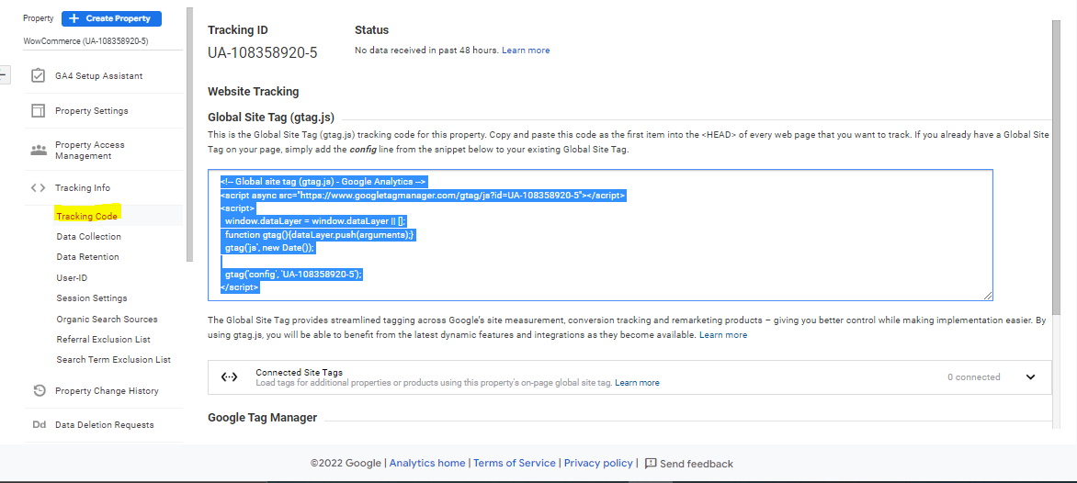This screenshot has width=1077, height=483.
Task: Click the Google Tag Manager heading
Action: (x=263, y=417)
